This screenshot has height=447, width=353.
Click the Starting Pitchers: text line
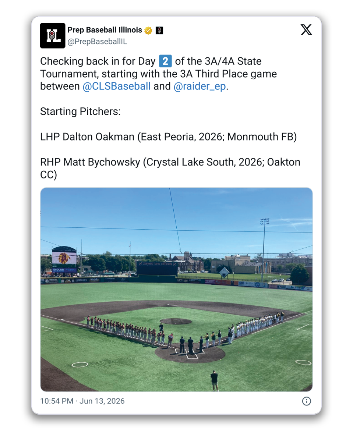(x=80, y=111)
